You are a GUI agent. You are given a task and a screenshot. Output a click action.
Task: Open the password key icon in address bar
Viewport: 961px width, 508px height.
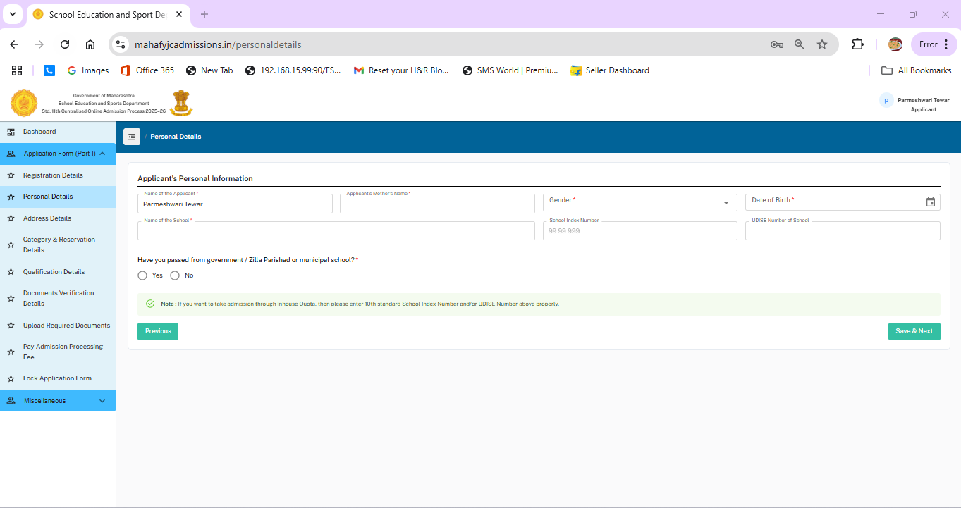pyautogui.click(x=777, y=44)
